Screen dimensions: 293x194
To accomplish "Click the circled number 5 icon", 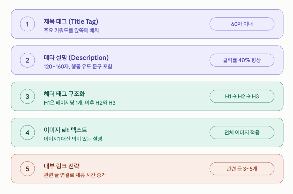I will tap(27, 169).
